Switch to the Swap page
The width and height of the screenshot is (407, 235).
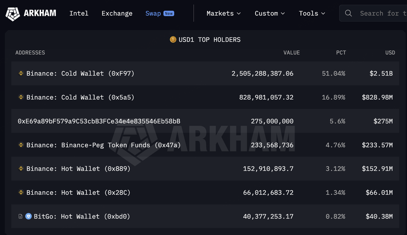153,13
